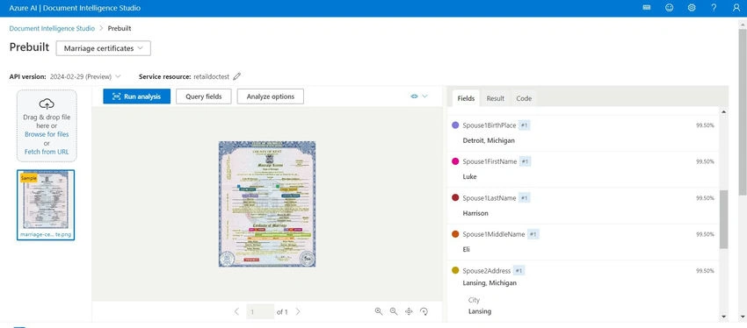Rotate the document clockwise
The width and height of the screenshot is (747, 328).
pos(424,311)
